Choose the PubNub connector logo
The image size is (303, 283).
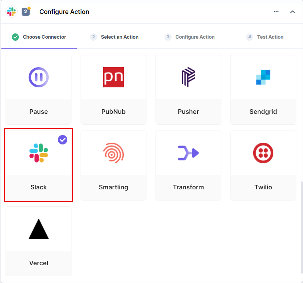(x=113, y=77)
